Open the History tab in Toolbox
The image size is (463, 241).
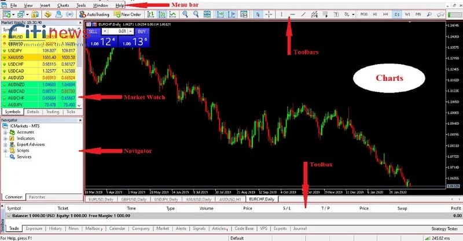(x=55, y=229)
